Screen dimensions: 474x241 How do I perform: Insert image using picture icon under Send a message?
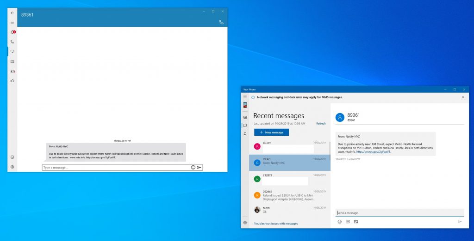coord(356,222)
